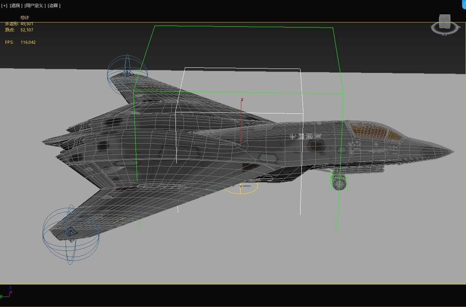Open the [透视] perspective view menu

point(16,5)
